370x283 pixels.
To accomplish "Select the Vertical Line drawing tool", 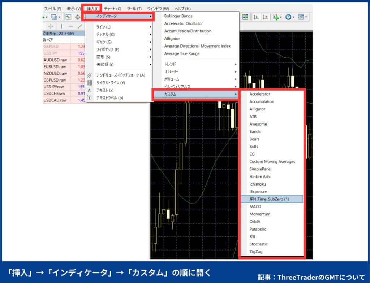I will [62, 26].
